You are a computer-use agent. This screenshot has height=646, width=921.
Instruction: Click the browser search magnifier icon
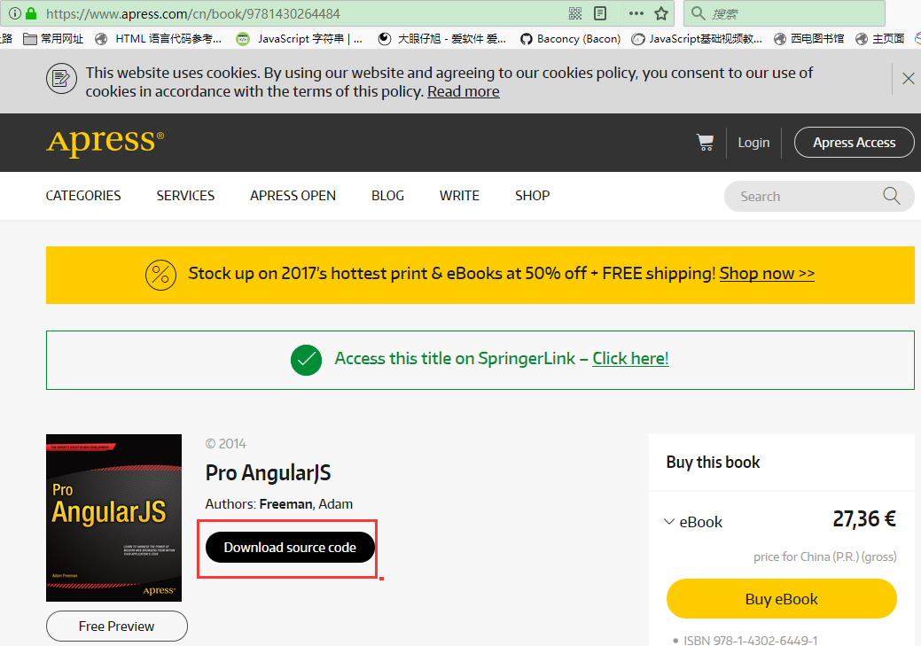pos(698,13)
